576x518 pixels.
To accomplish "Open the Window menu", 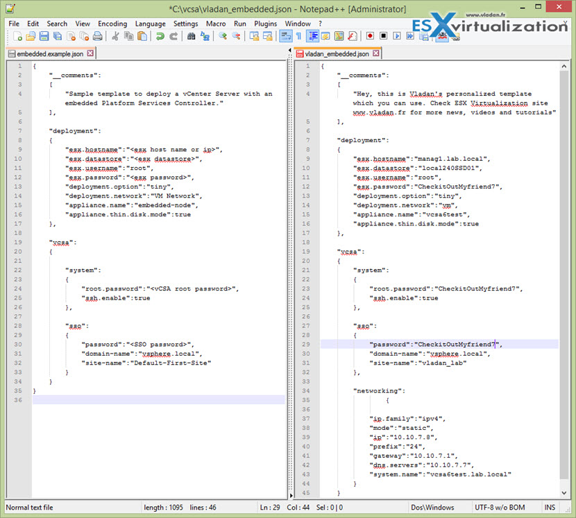I will click(298, 24).
